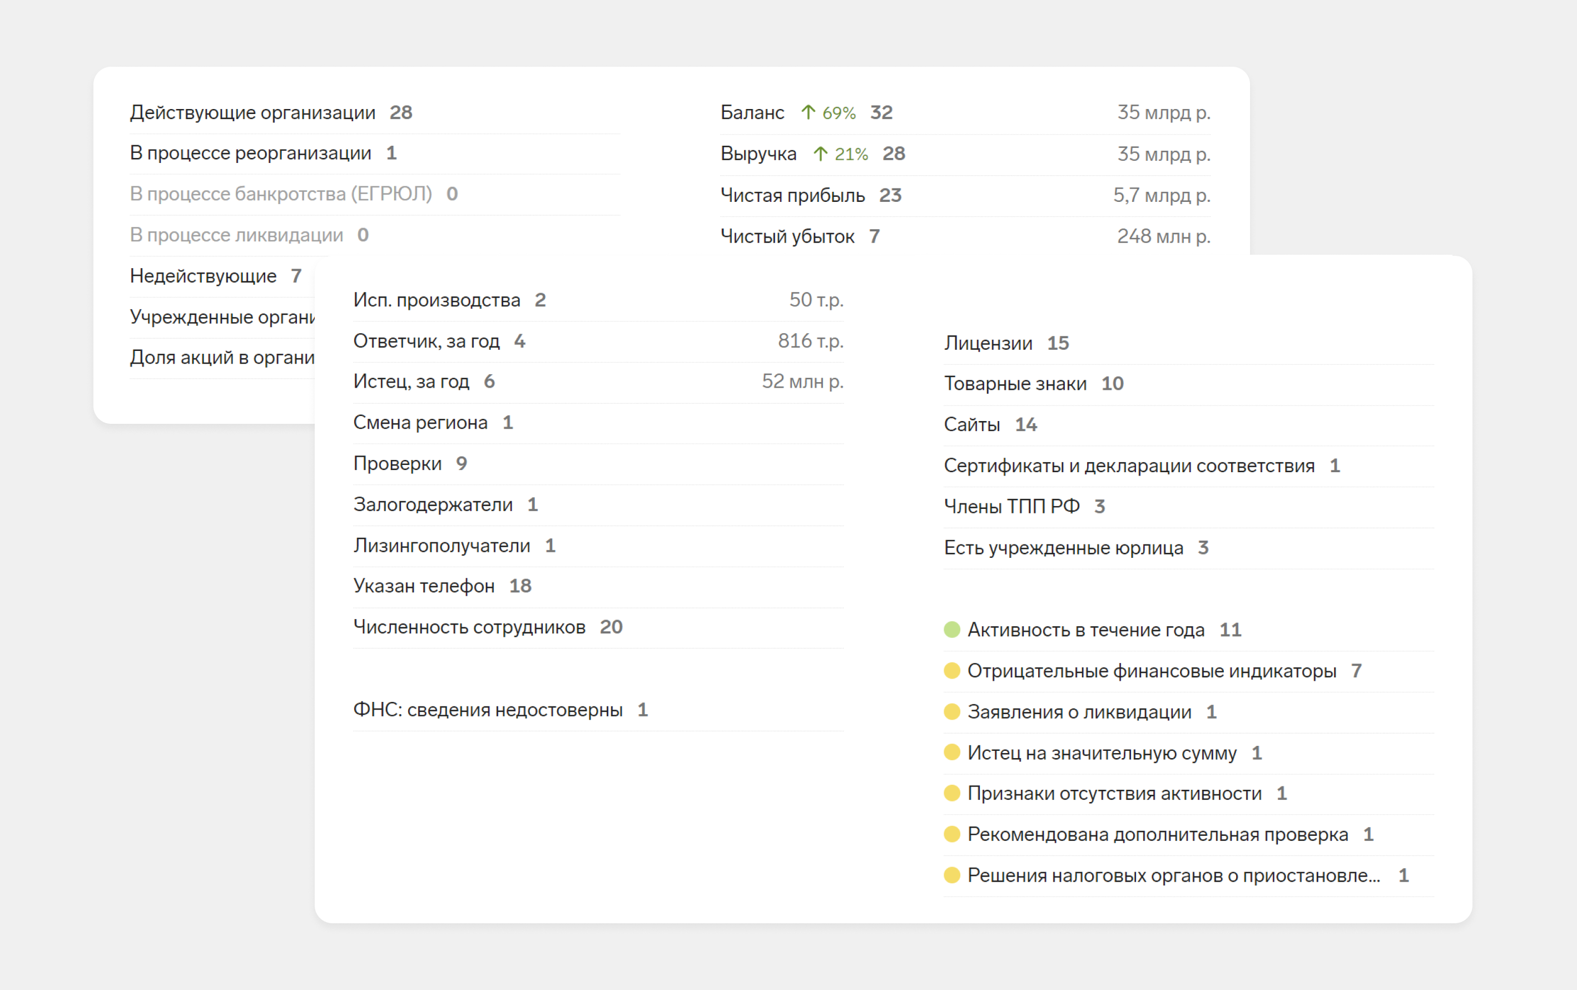
Task: Open Активность в течение года indicator
Action: pos(1189,630)
